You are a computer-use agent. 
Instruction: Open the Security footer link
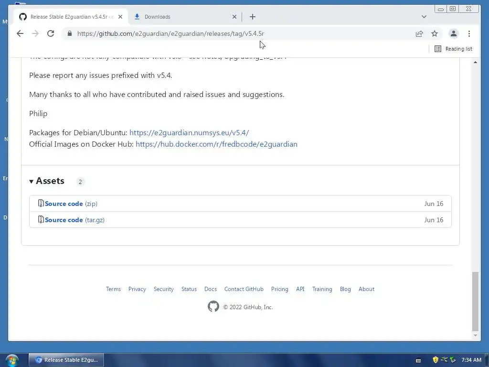(164, 289)
